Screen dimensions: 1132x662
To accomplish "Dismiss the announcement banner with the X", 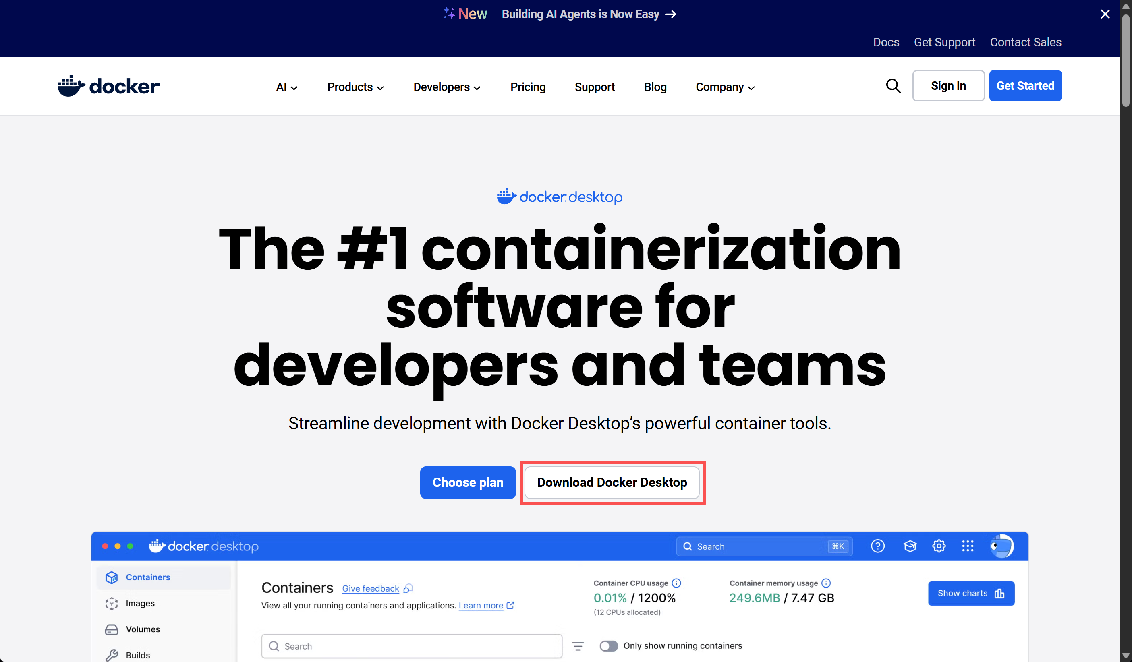I will point(1105,14).
